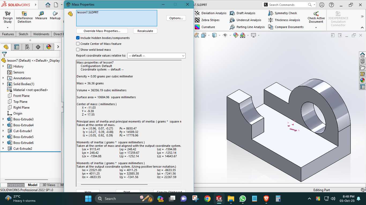Open the user login account icon
This screenshot has width=366, height=205.
[x=322, y=5]
